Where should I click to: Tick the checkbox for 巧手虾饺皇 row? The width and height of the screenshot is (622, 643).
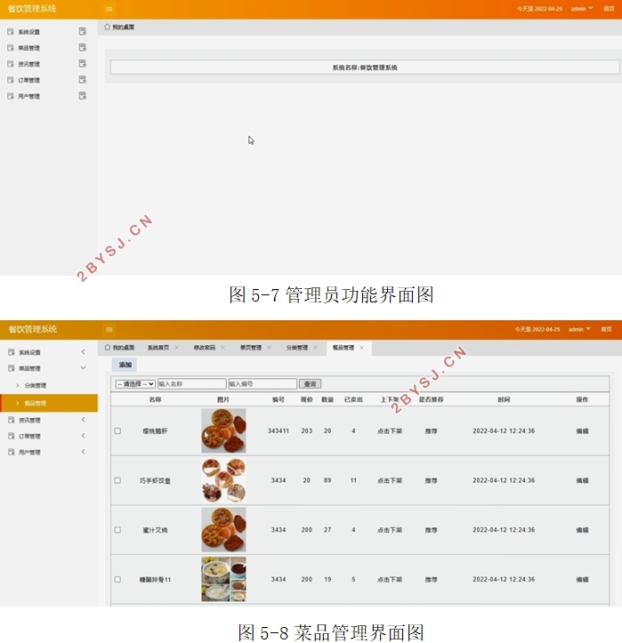pyautogui.click(x=117, y=480)
